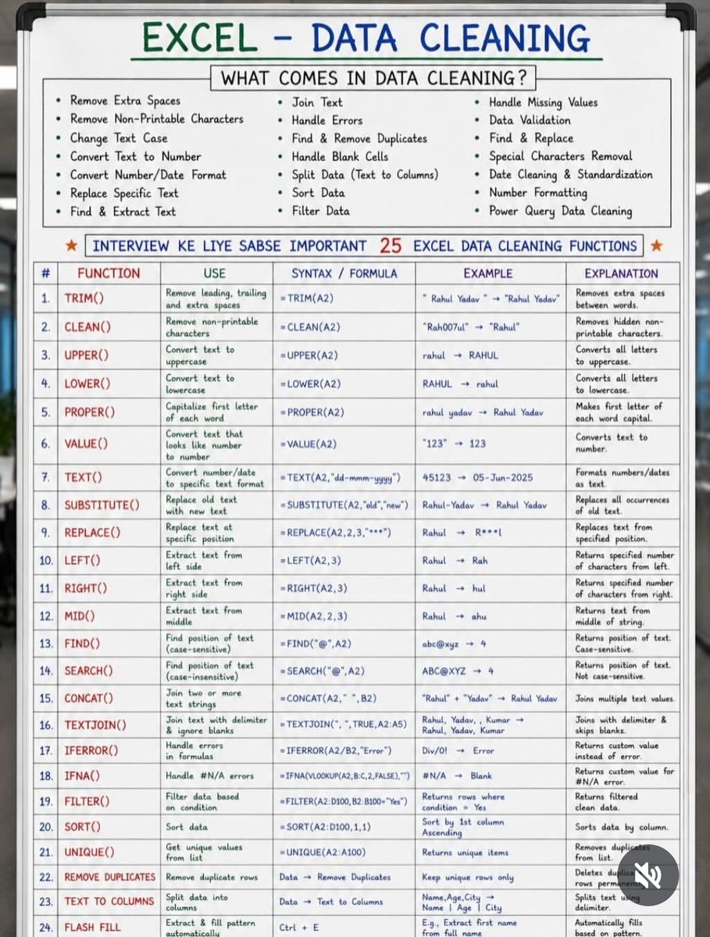Click the 'UNIQUE()' function name cell
The width and height of the screenshot is (710, 937).
(x=109, y=853)
